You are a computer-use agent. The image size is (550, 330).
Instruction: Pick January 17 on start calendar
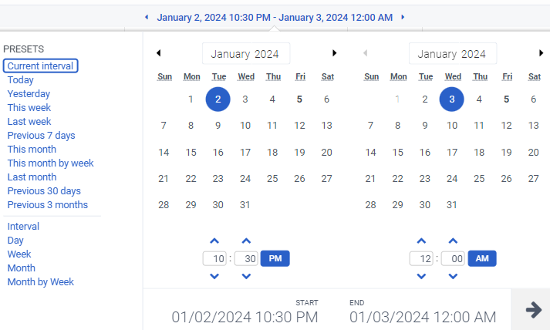coord(245,152)
